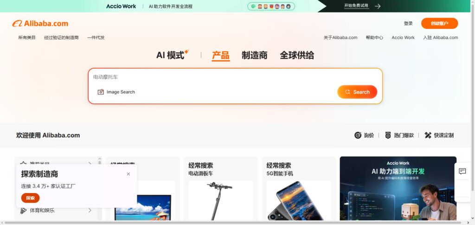
Task: Open 入驻 Alibaba.com link
Action: coord(441,38)
